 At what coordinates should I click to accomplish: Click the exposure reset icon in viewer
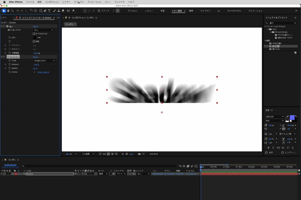click(127, 154)
